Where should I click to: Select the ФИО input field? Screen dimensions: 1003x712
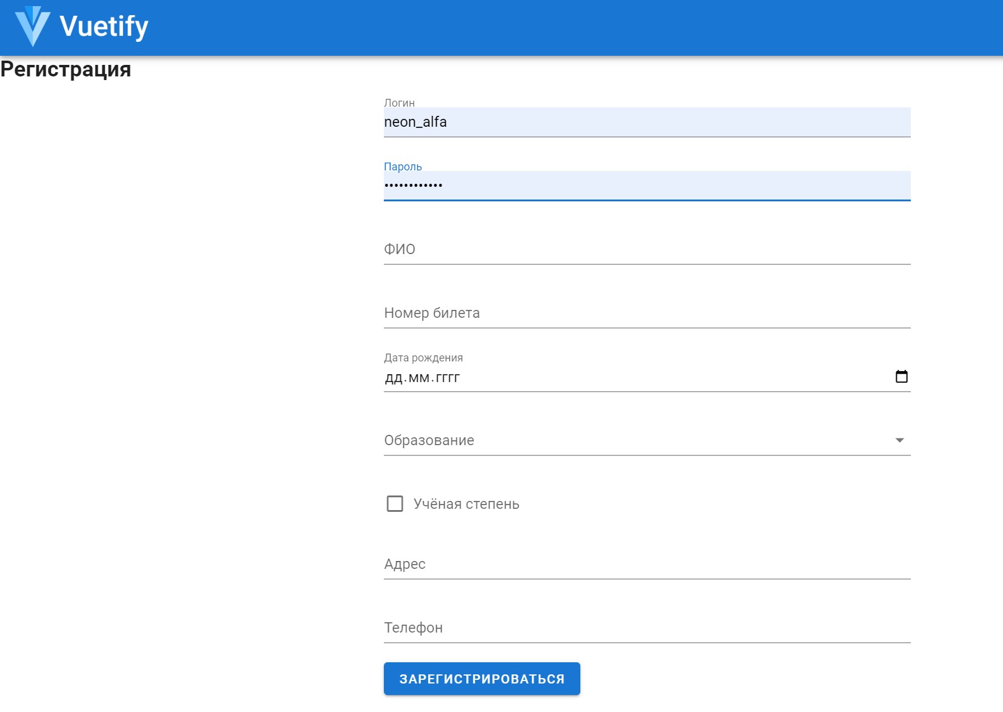pyautogui.click(x=646, y=249)
